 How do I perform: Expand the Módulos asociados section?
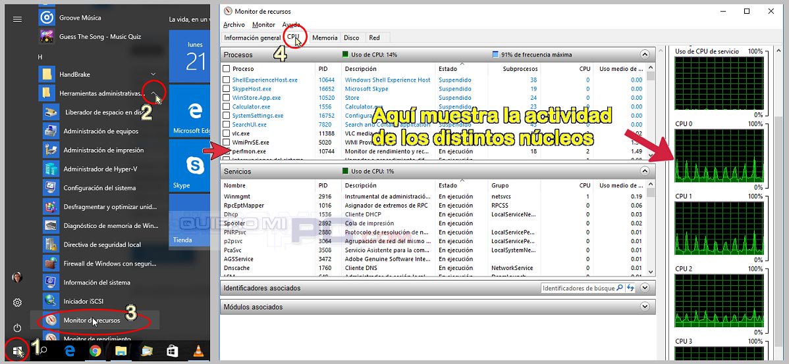tap(645, 306)
